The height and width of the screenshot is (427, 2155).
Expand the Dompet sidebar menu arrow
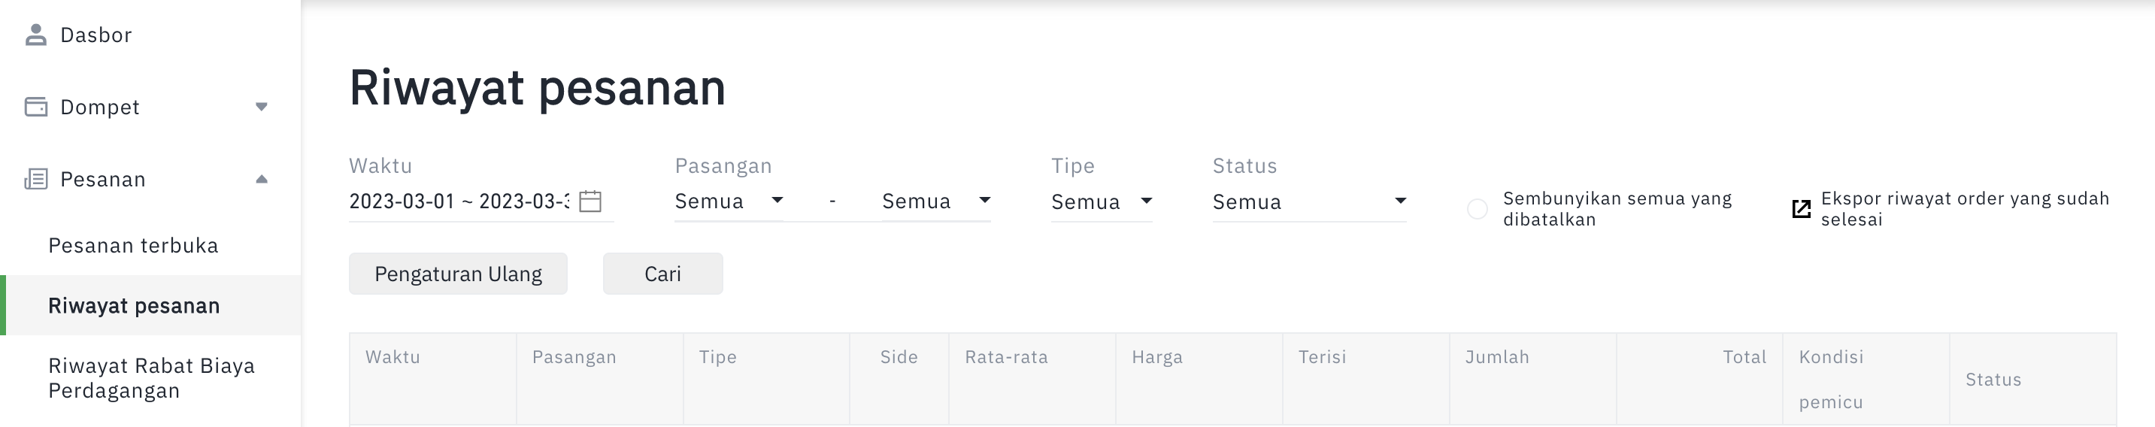click(262, 107)
